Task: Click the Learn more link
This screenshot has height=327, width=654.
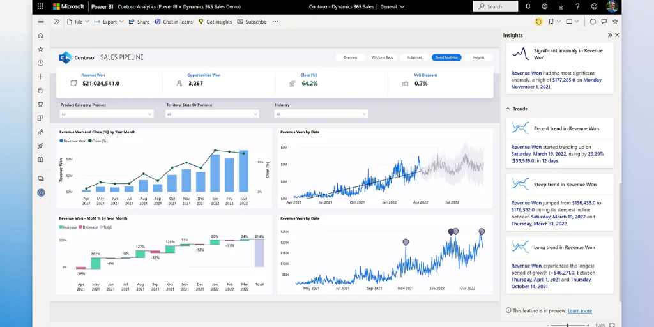Action: click(580, 311)
